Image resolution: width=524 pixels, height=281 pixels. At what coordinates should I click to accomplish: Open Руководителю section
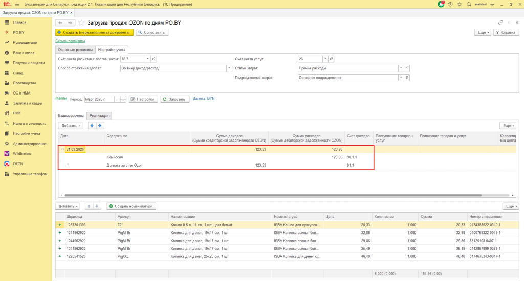[x=25, y=43]
